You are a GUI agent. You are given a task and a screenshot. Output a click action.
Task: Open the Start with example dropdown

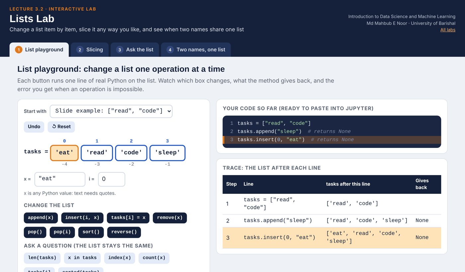tap(111, 111)
